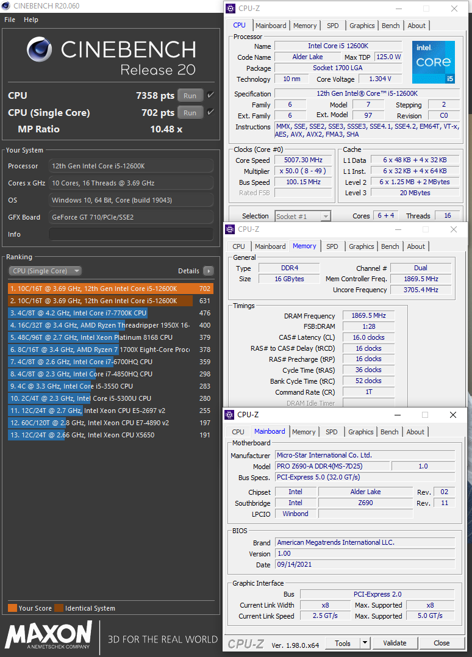This screenshot has width=472, height=657.
Task: Select ranking row Intel Core i5-3550 CPU
Action: [x=110, y=386]
